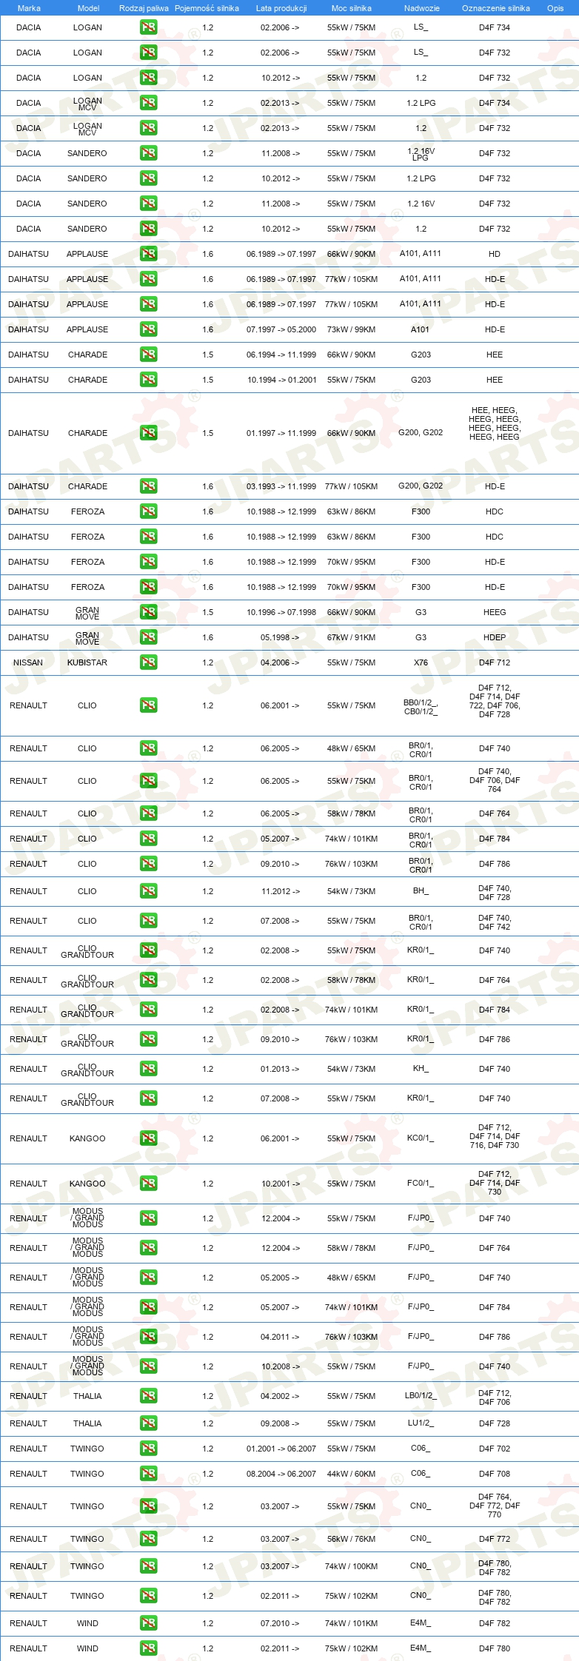Click fuel icon in GRAN MOVE HDEP row
Viewport: 579px width, 1661px height.
(148, 637)
